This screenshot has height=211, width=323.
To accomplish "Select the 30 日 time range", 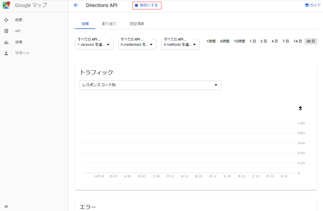I will click(x=311, y=41).
